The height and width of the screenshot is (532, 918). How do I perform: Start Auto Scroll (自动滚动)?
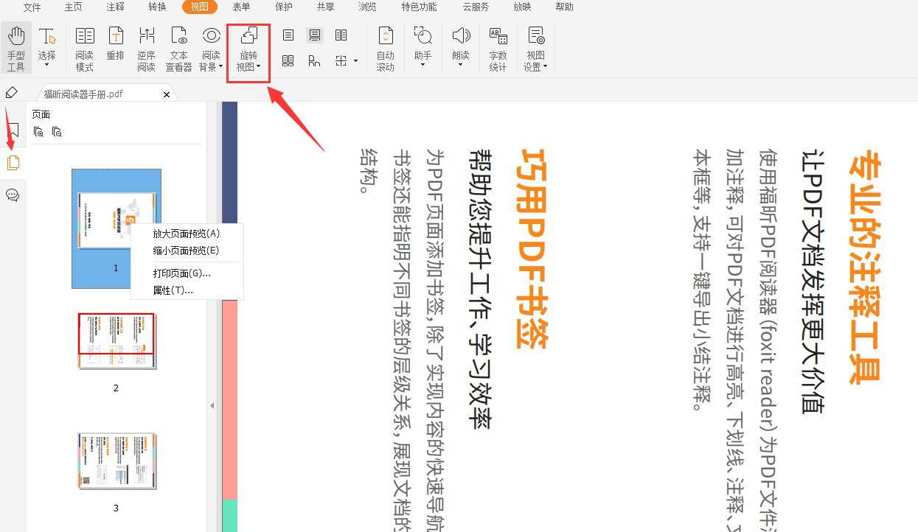pos(385,48)
